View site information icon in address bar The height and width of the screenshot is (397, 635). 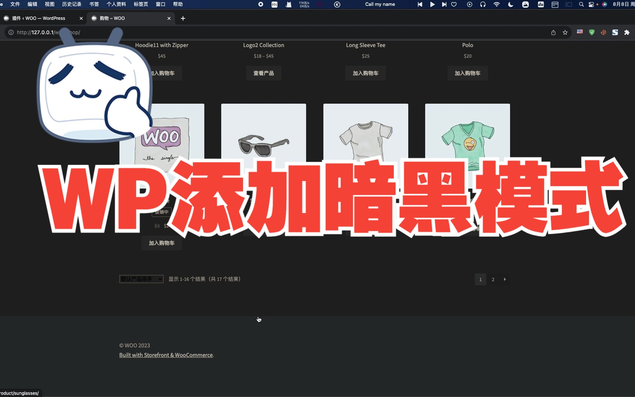point(11,32)
